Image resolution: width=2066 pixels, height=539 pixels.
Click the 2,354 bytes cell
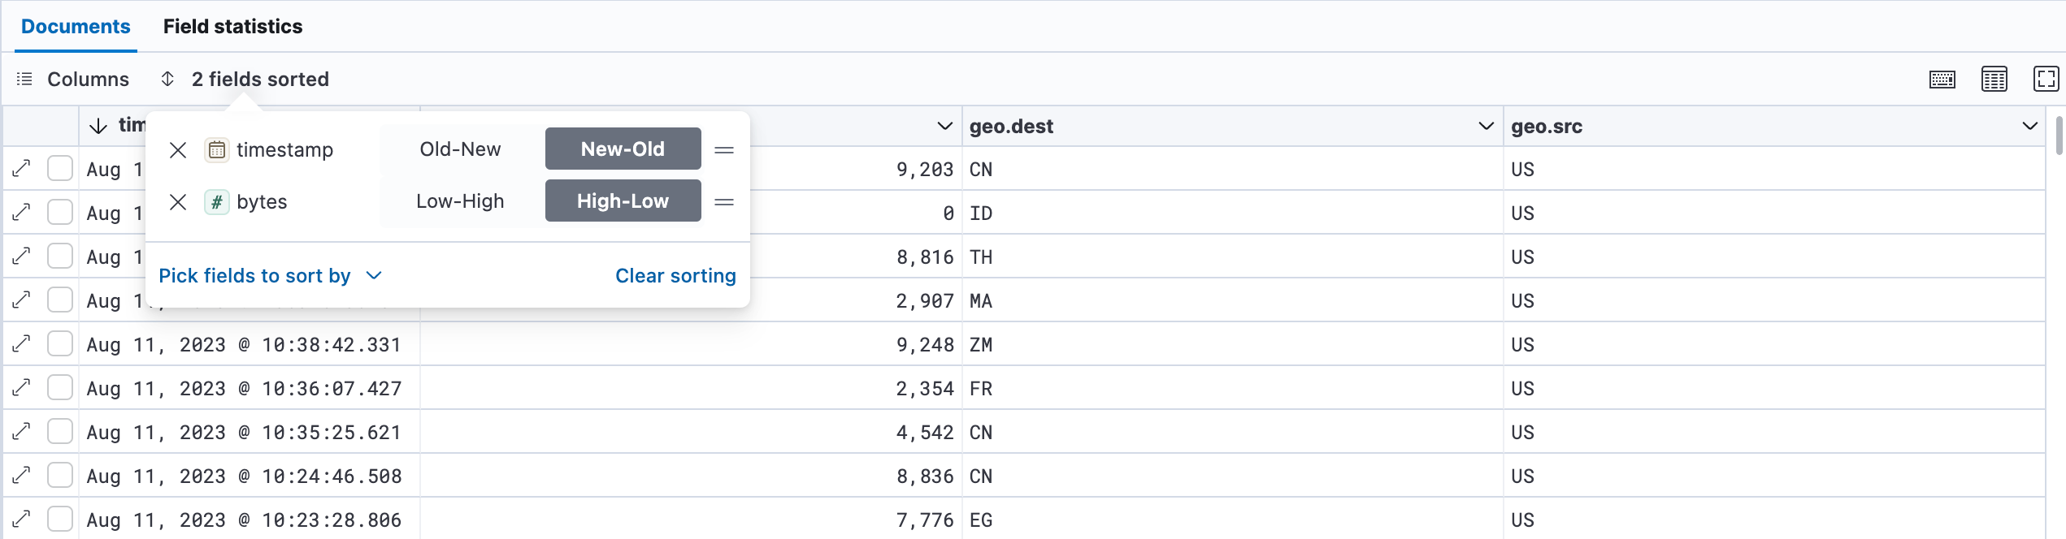(x=691, y=388)
